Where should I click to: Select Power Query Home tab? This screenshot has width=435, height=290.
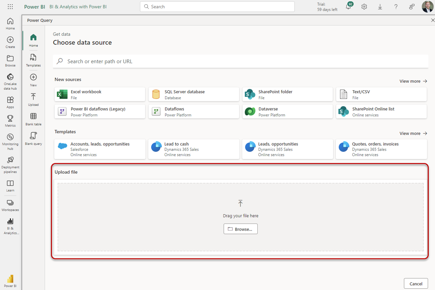pos(33,40)
